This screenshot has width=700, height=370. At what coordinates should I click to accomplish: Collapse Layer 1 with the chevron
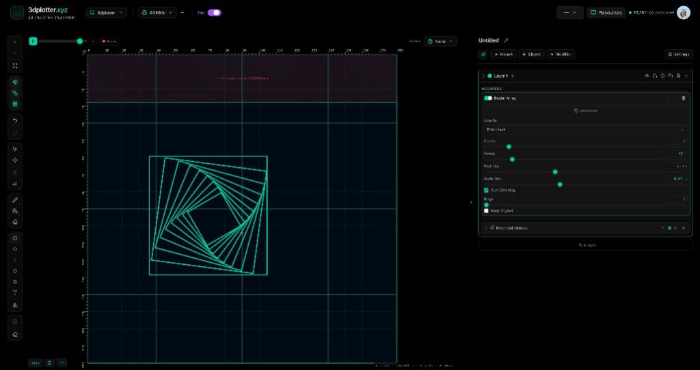(x=686, y=76)
